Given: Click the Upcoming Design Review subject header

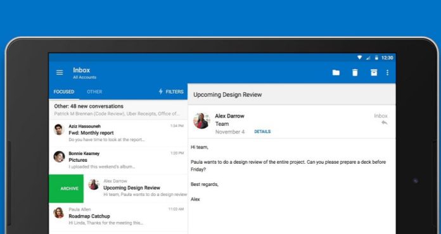Looking at the screenshot, I should (227, 95).
